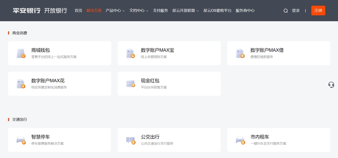
Task: Expand the 星云开放联盟 dropdown chevron
Action: tap(198, 11)
